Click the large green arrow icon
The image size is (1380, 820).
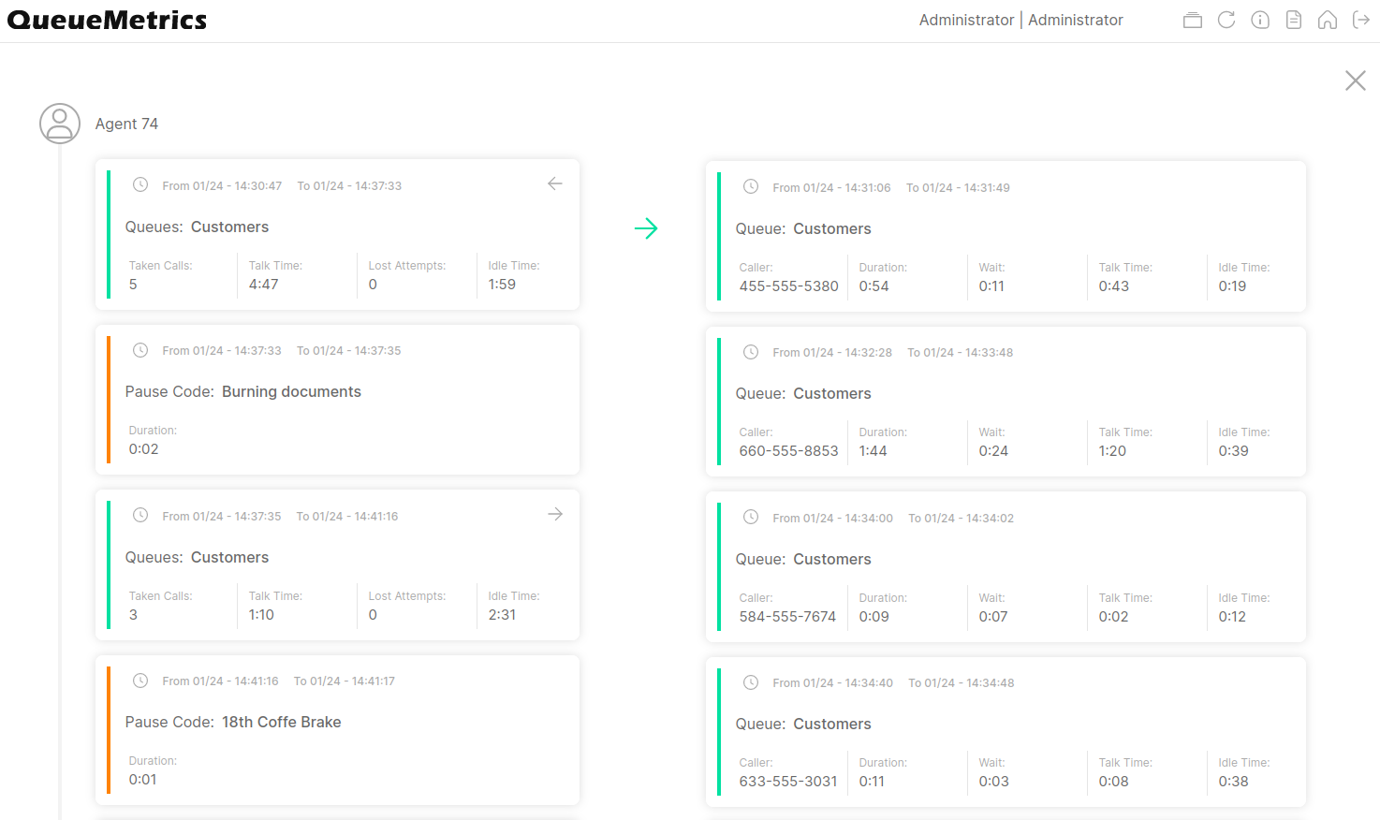pos(646,228)
